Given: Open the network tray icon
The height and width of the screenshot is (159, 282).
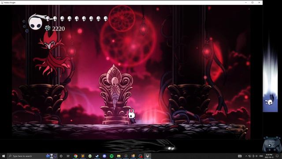Looking at the screenshot, I should pyautogui.click(x=250, y=156).
